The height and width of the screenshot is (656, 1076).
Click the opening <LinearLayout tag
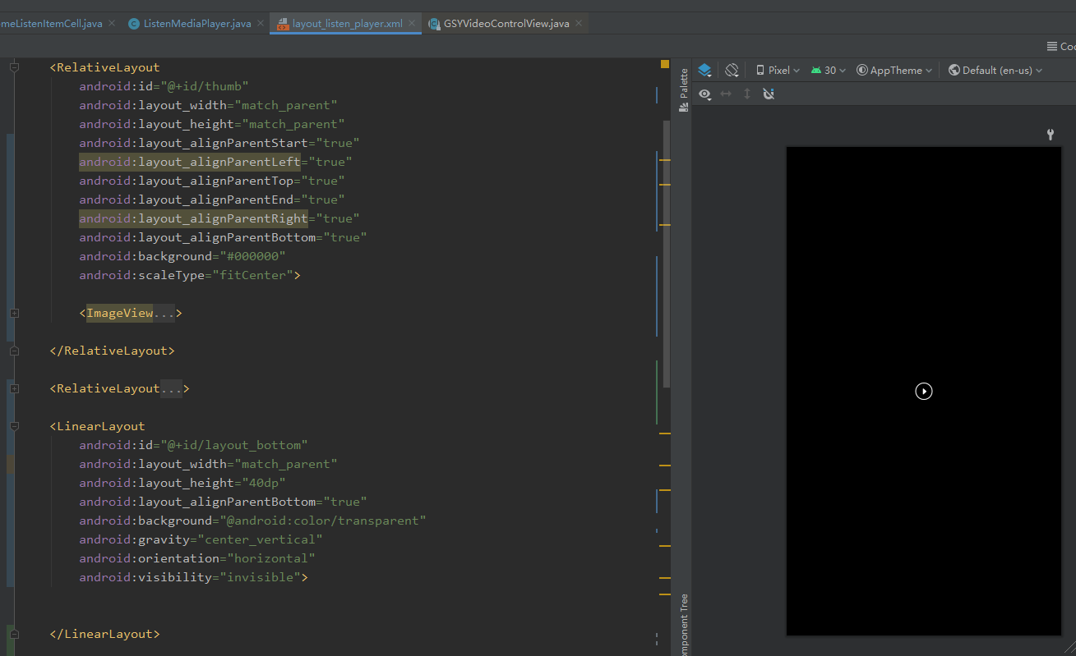(x=97, y=426)
